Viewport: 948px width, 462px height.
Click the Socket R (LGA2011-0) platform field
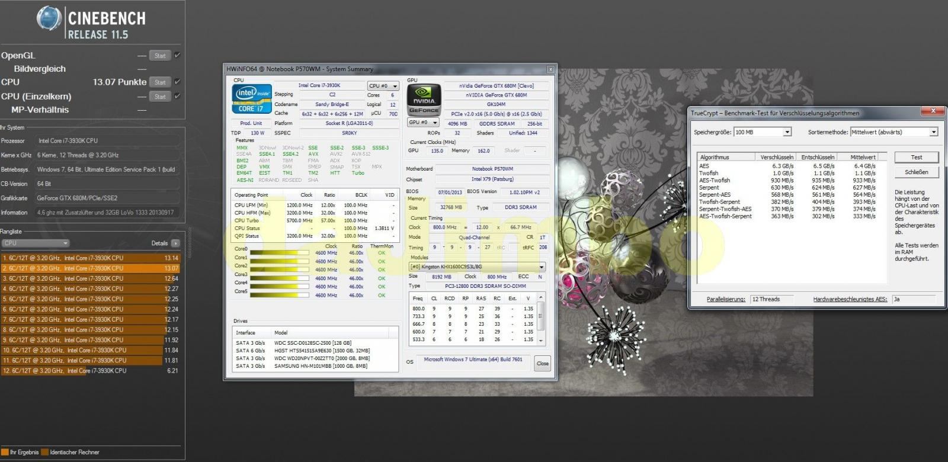(x=349, y=123)
